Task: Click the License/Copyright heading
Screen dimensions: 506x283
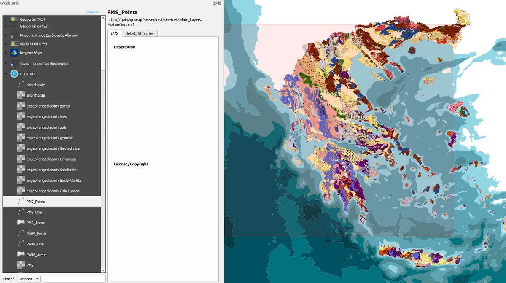Action: tap(131, 164)
